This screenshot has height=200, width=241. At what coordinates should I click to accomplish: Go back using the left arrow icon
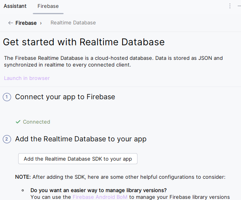coord(10,23)
